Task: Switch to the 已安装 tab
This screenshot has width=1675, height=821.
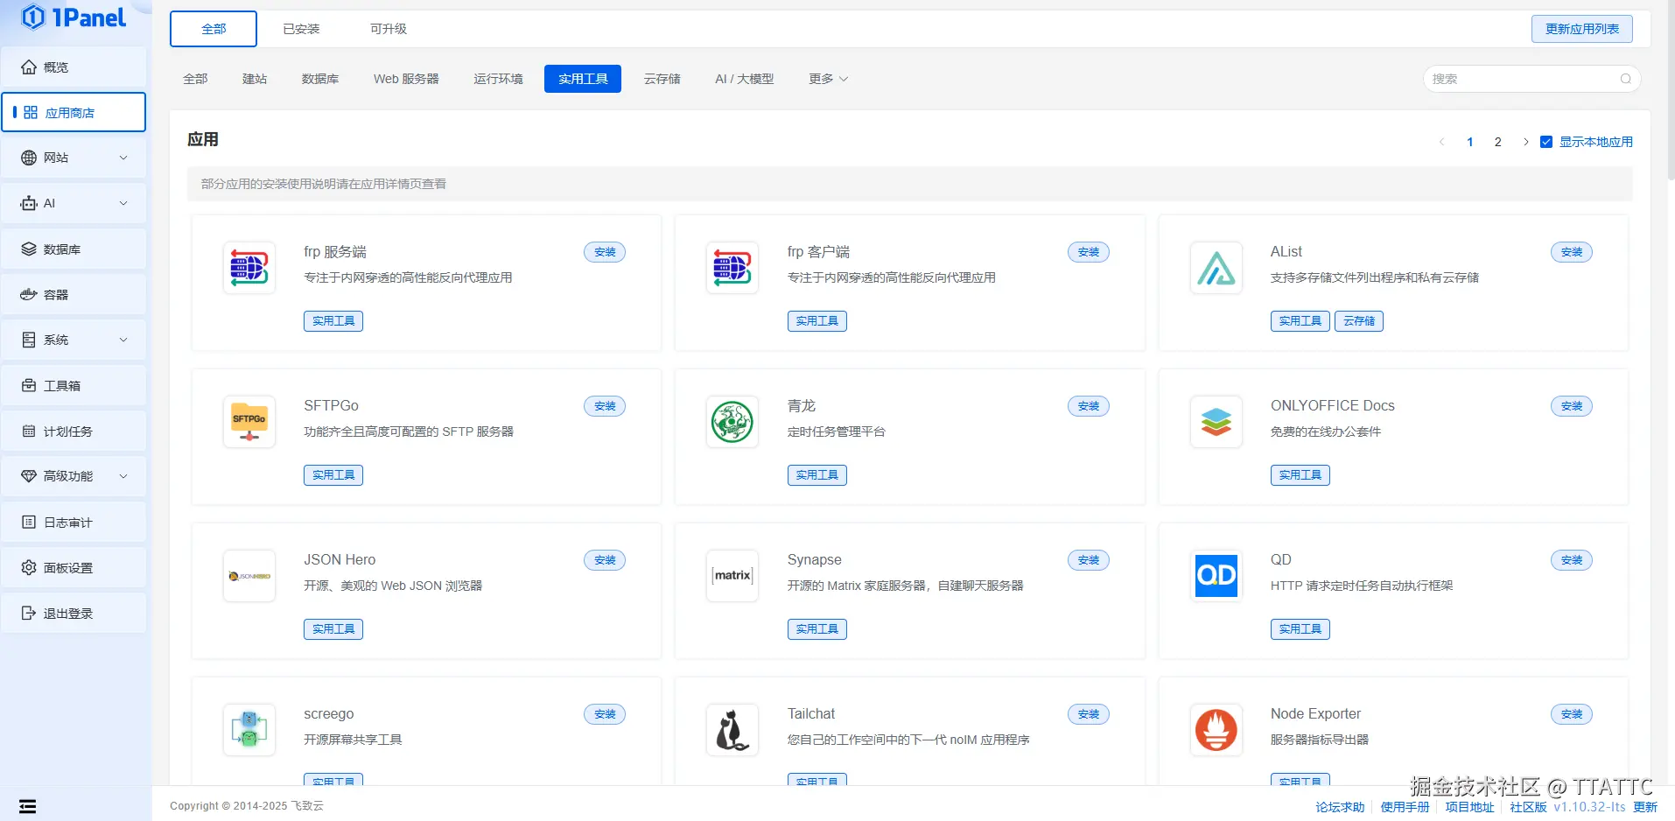Action: [301, 29]
